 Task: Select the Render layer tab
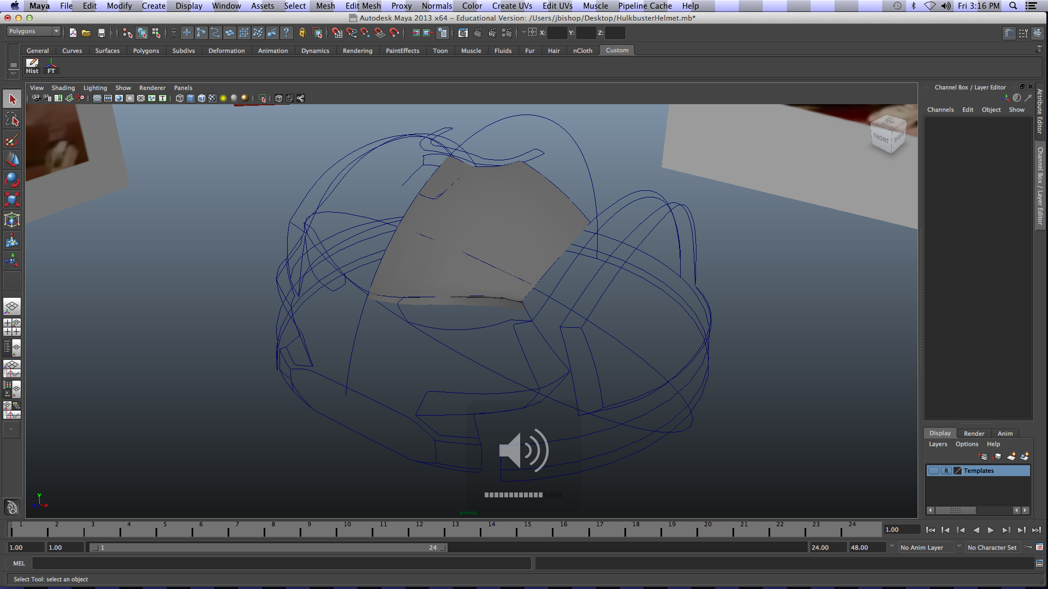(x=974, y=434)
